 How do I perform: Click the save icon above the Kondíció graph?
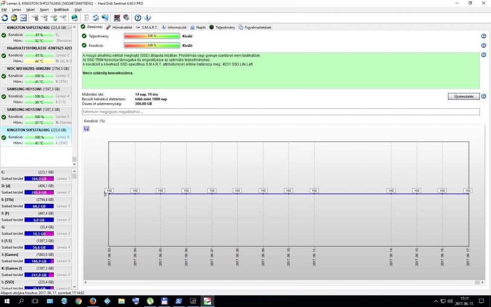pos(87,129)
